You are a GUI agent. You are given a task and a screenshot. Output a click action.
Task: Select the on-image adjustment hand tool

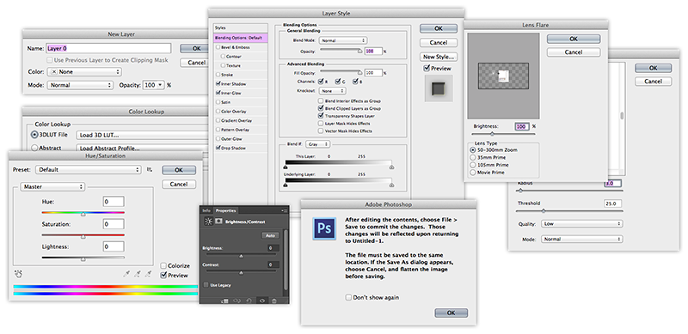[18, 274]
